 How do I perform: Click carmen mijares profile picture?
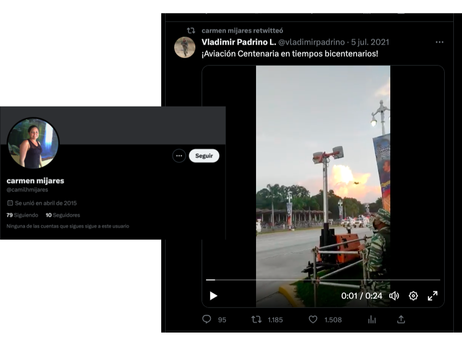click(33, 143)
